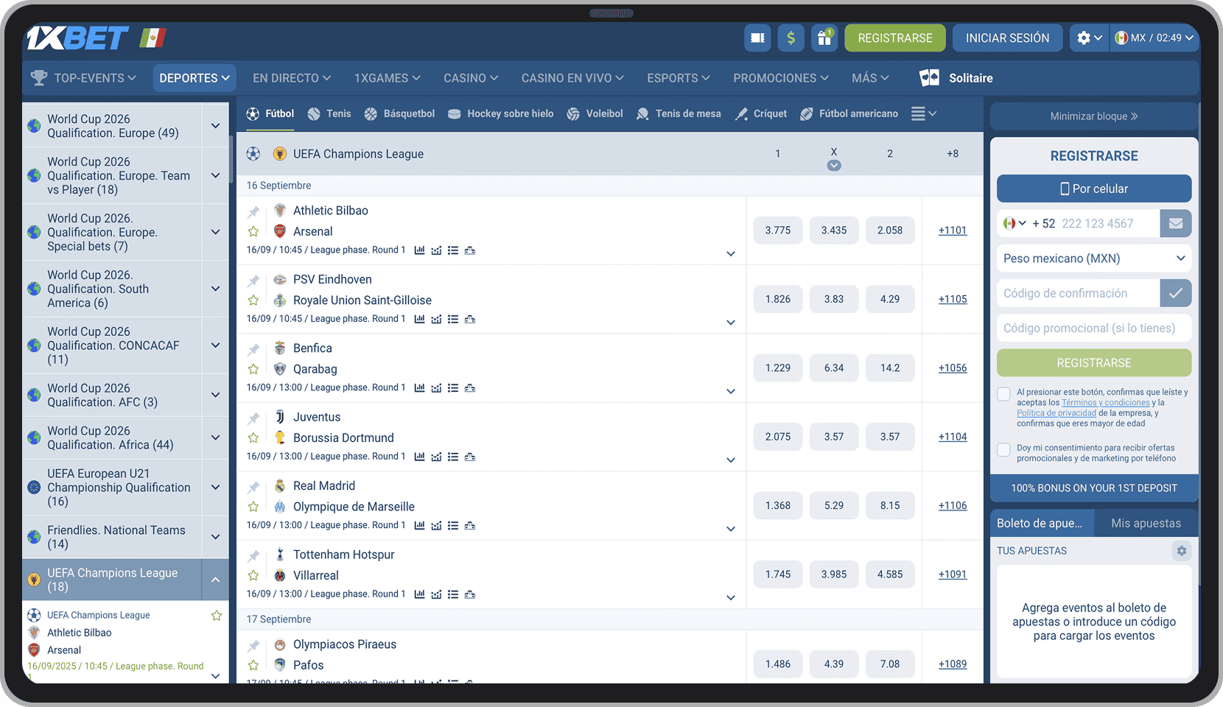Click INICIAR SESIÓN button
The width and height of the screenshot is (1223, 707).
tap(1007, 38)
